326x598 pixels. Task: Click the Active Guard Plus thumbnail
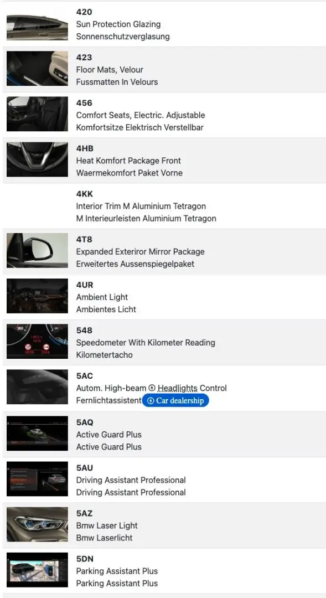(x=37, y=434)
